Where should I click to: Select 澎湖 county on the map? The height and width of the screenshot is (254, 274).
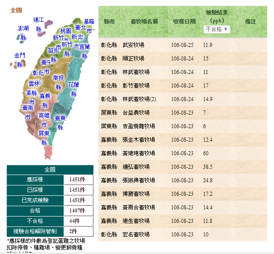23,33
